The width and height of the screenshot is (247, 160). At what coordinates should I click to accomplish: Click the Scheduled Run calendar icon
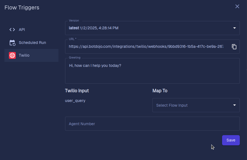(x=12, y=43)
